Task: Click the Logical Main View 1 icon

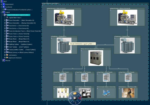Action: tap(7, 18)
